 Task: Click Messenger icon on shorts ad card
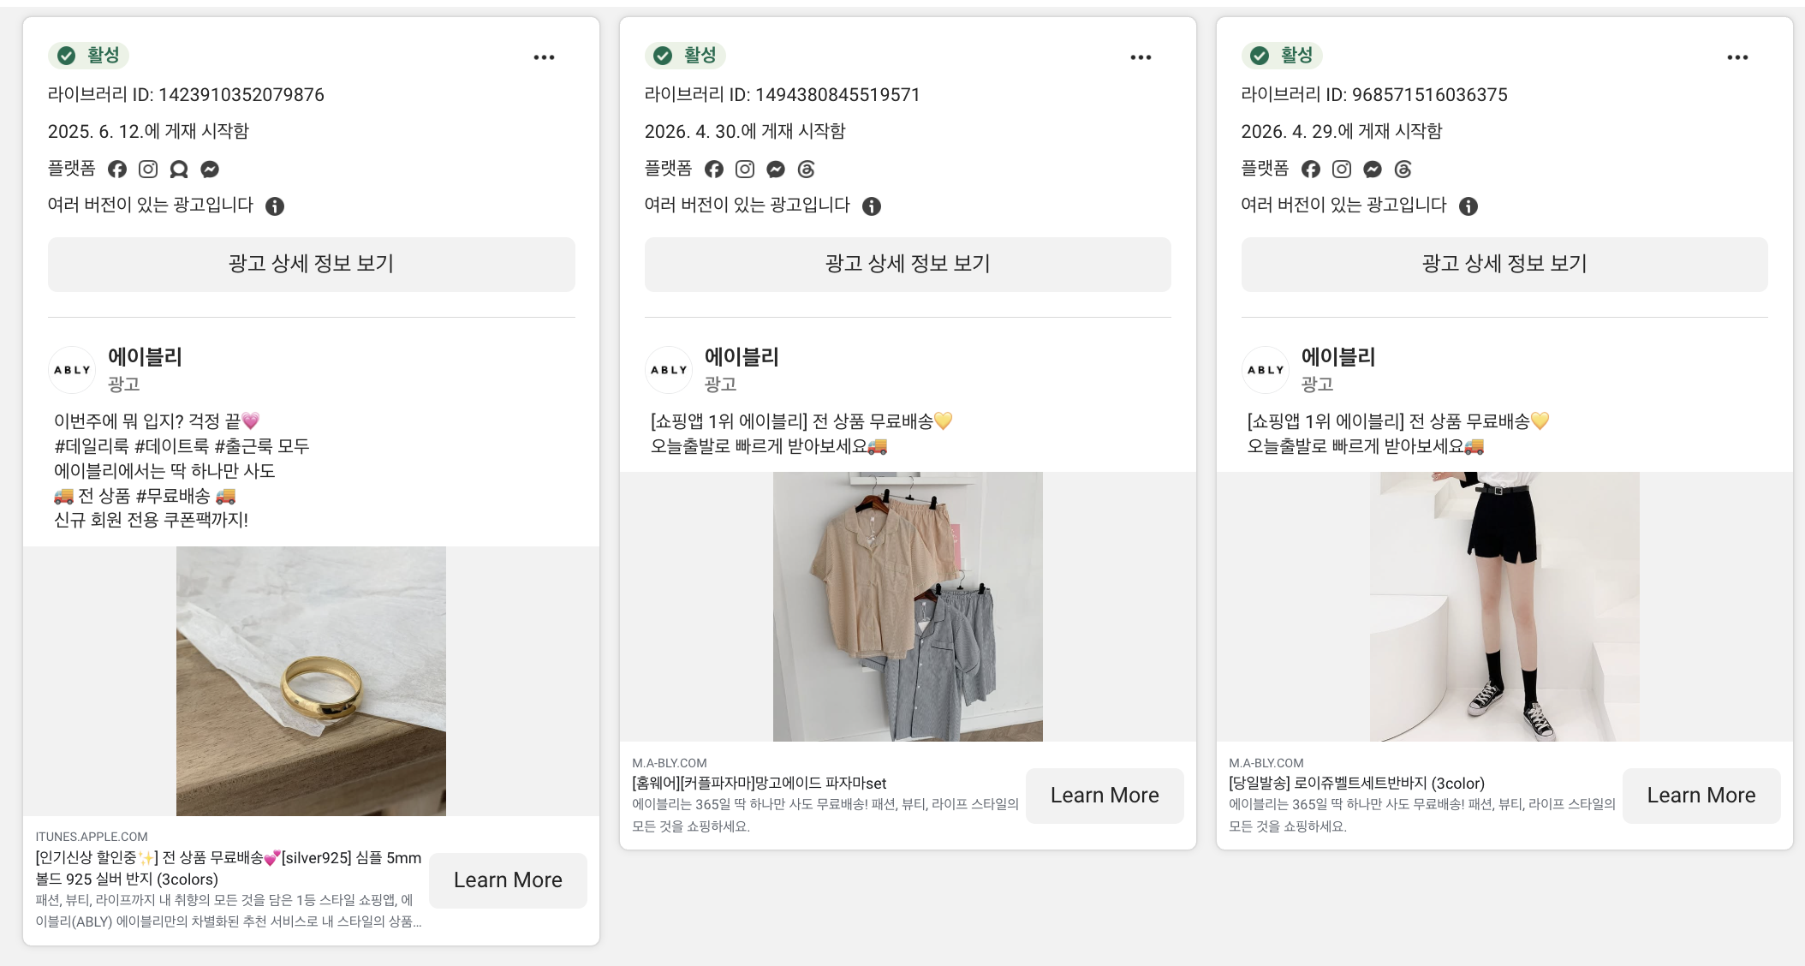1373,169
